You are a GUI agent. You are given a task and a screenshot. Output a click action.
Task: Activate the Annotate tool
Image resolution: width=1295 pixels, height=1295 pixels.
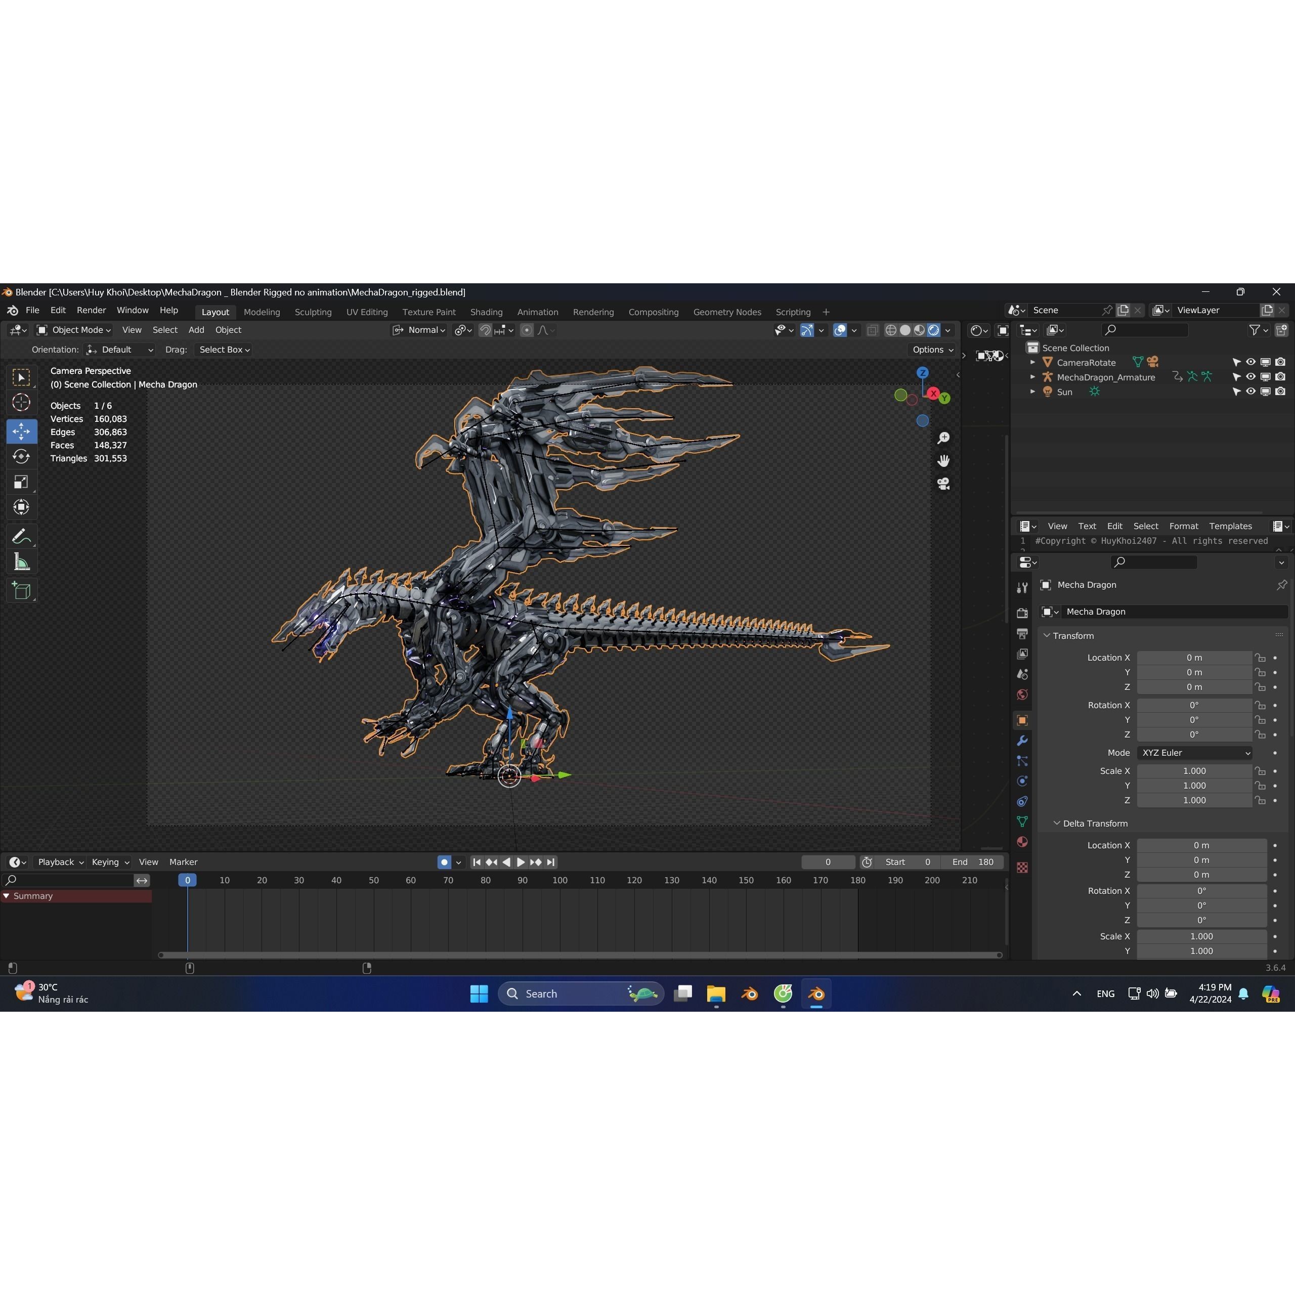pyautogui.click(x=22, y=535)
